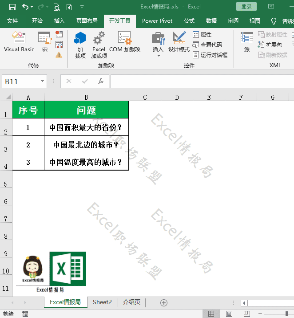
Task: Open the XML Source (源) pane
Action: [247, 42]
